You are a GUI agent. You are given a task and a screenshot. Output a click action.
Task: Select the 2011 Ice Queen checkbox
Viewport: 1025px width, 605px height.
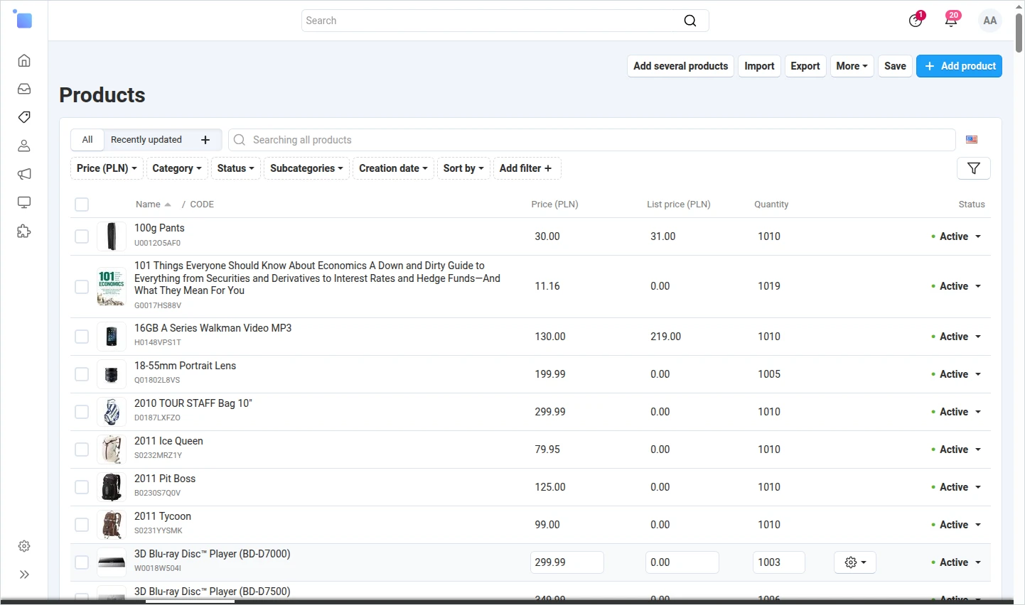pyautogui.click(x=82, y=449)
